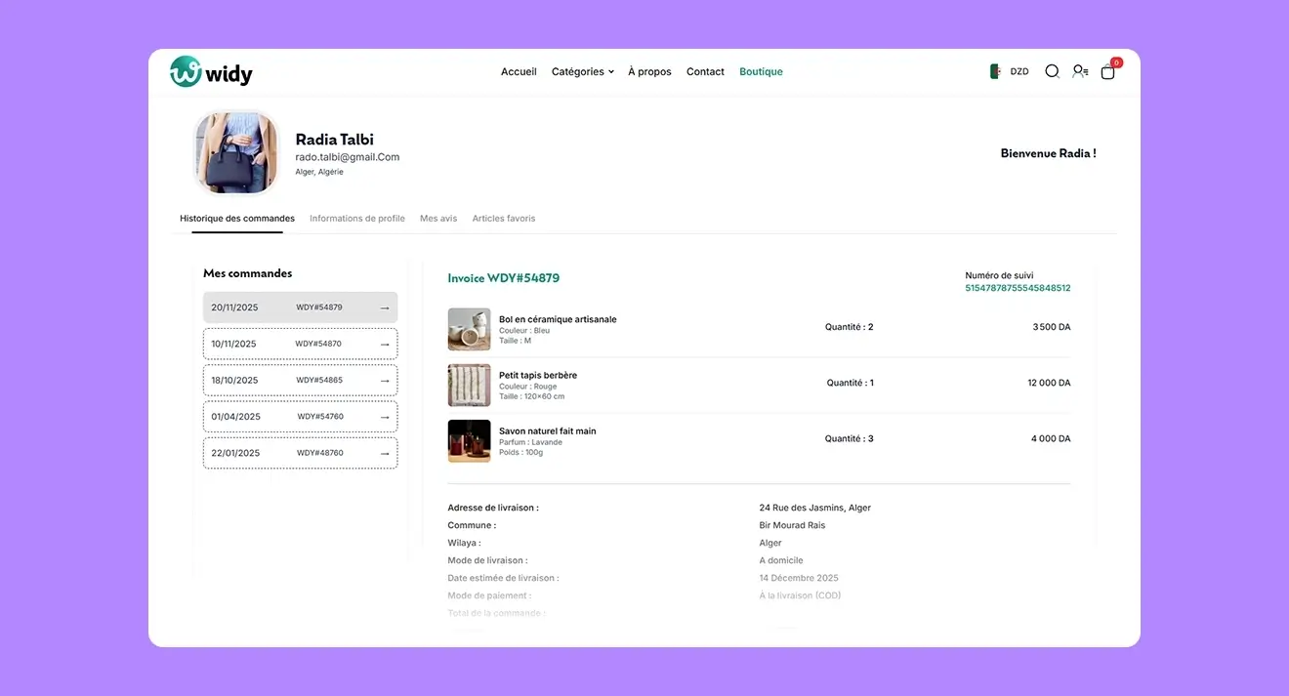Switch to Informations de profile tab
The width and height of the screenshot is (1289, 696).
[357, 219]
